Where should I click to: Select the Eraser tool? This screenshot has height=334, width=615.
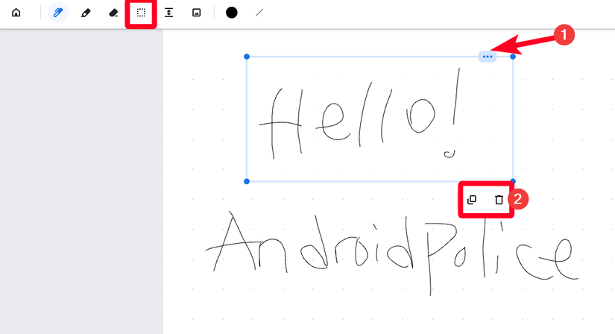[x=113, y=13]
